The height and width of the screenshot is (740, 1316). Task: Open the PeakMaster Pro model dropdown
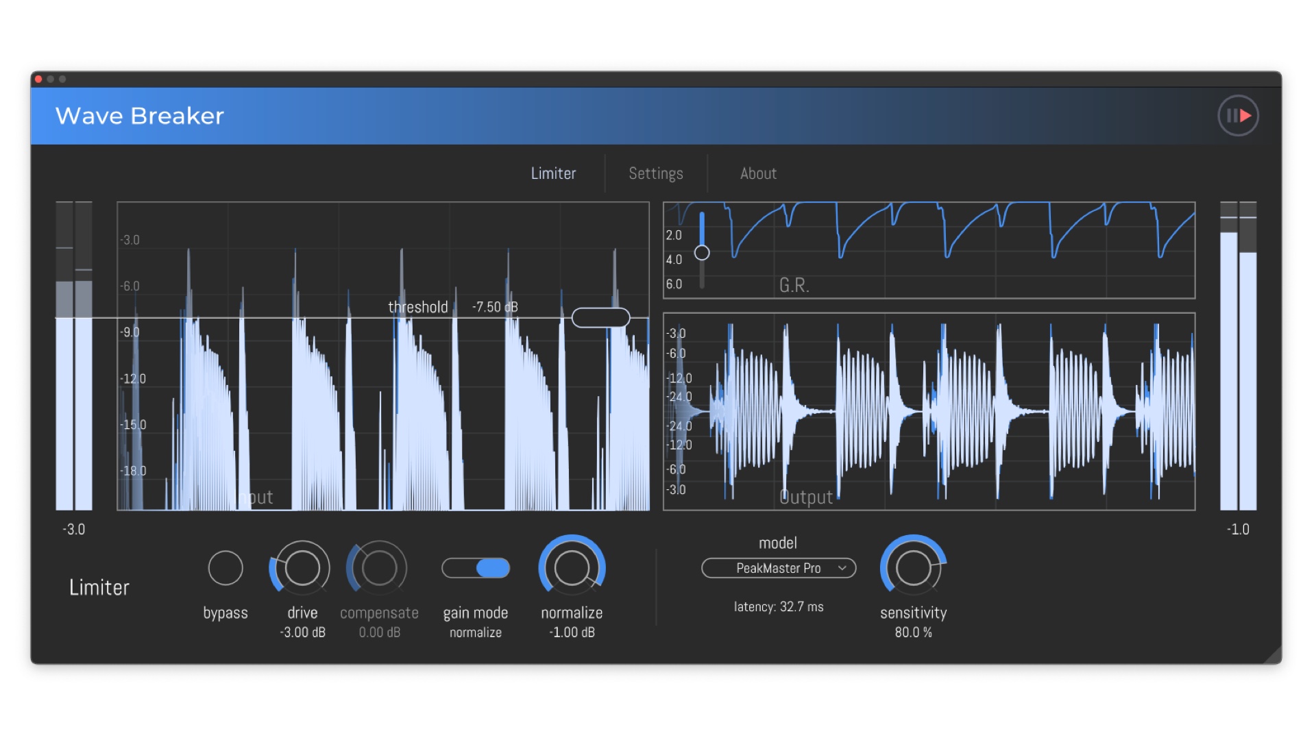pos(778,568)
